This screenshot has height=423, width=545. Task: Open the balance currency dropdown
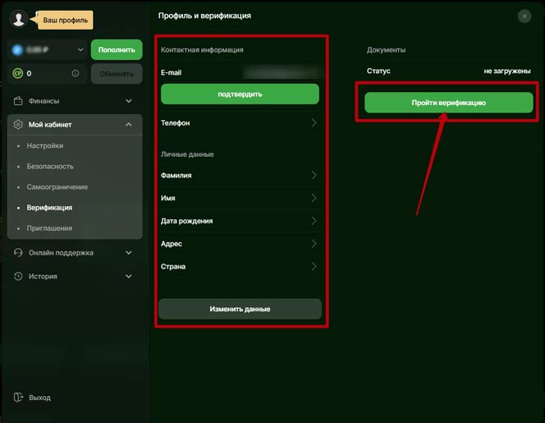[80, 50]
